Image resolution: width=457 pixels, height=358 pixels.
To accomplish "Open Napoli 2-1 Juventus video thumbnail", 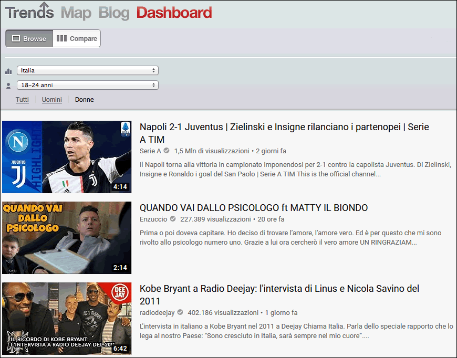I will tap(67, 157).
